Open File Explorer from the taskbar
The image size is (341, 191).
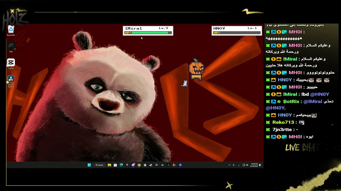point(109,165)
